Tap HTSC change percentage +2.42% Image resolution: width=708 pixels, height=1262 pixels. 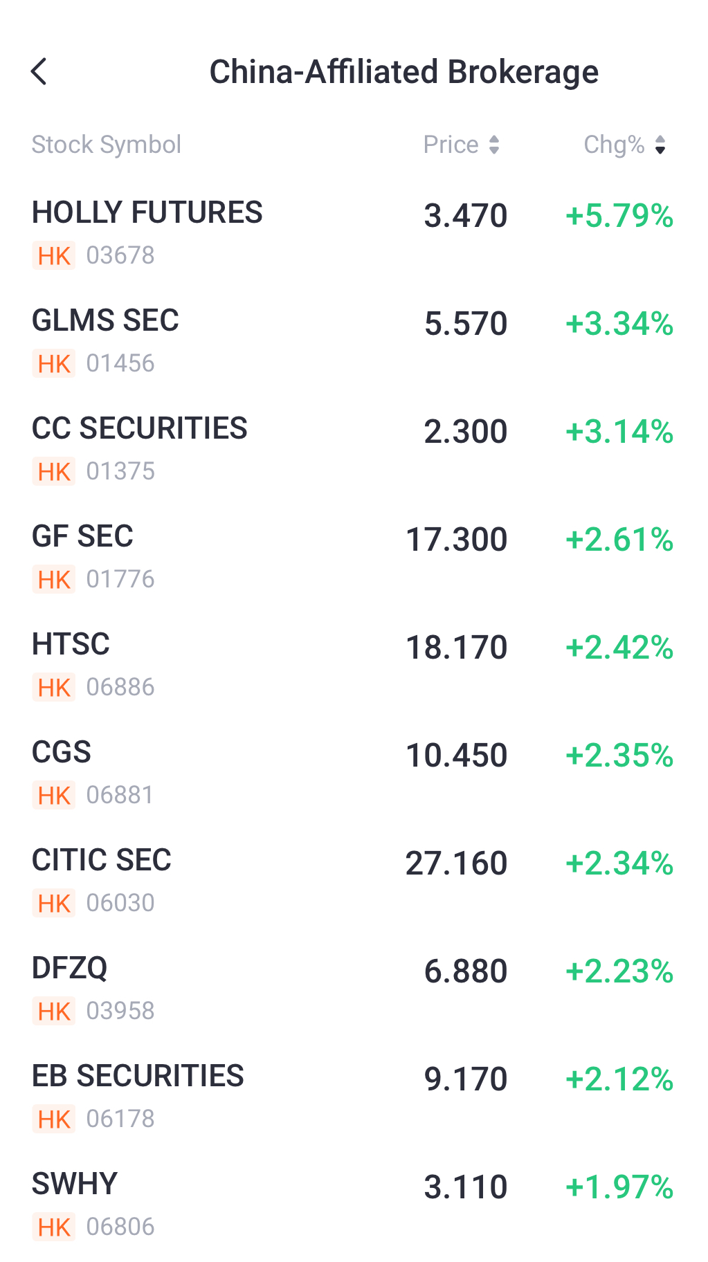[619, 648]
